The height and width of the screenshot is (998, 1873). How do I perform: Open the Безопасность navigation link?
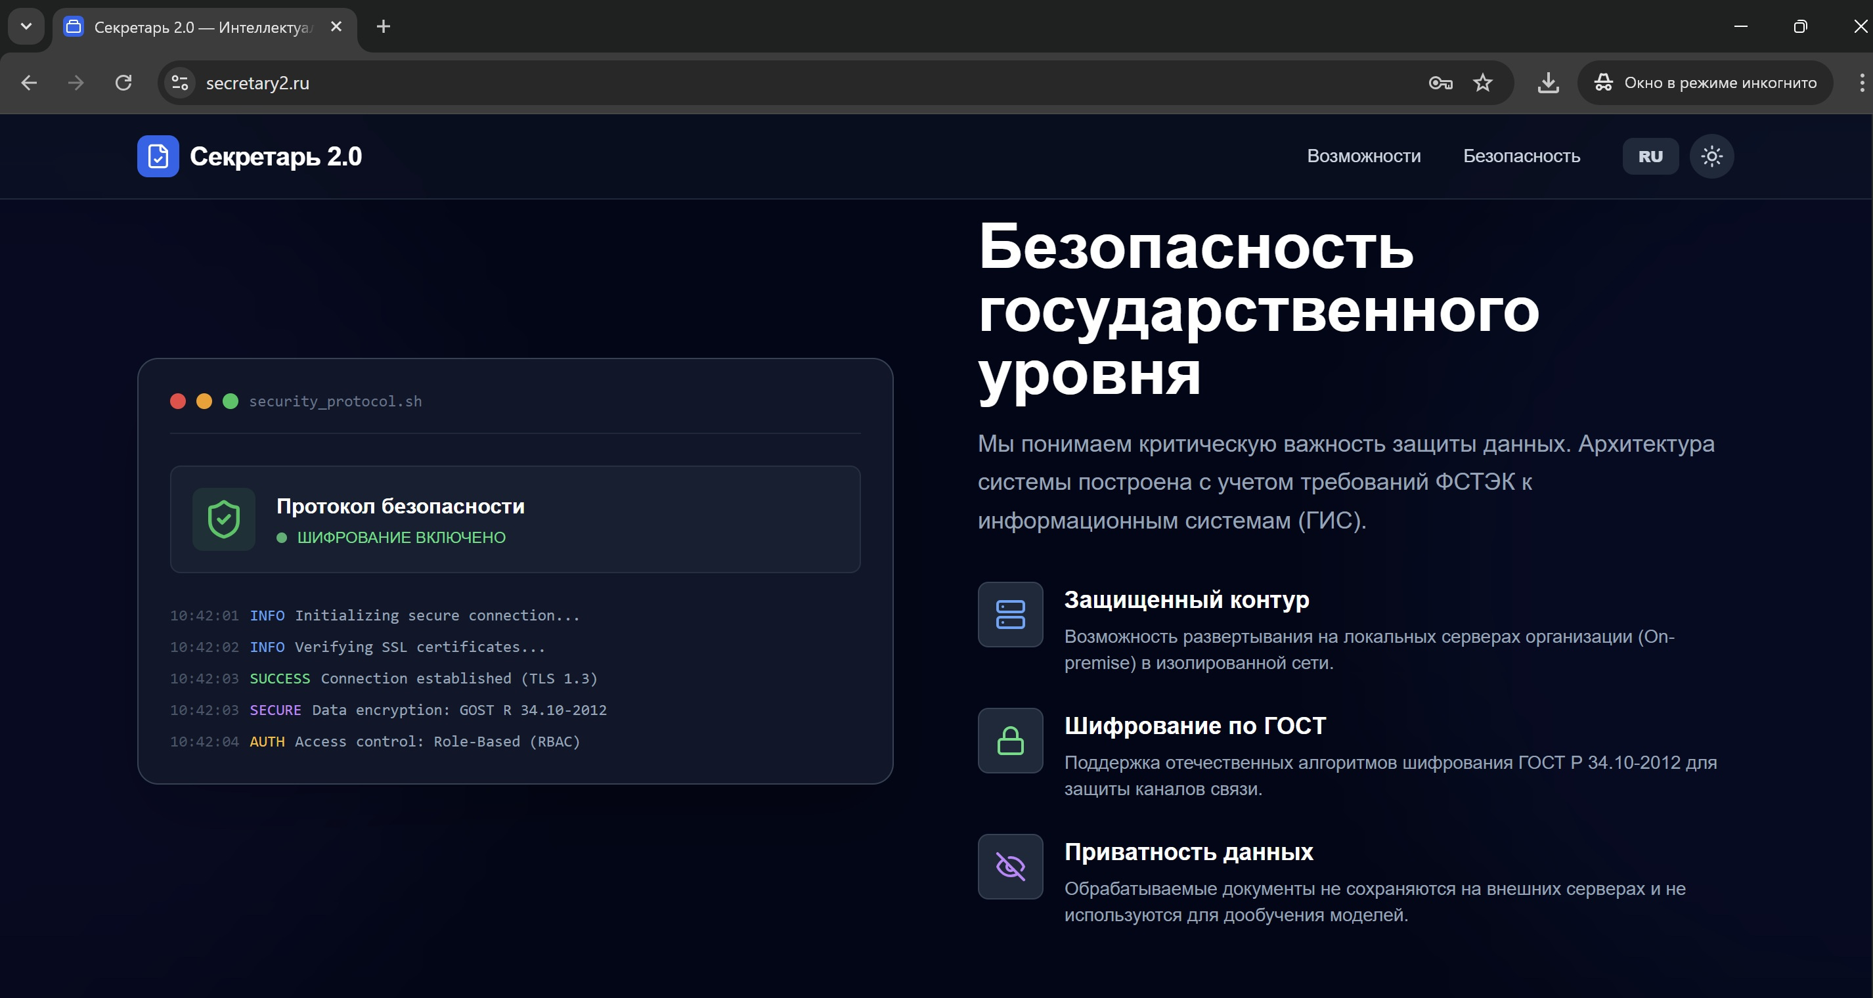tap(1521, 156)
